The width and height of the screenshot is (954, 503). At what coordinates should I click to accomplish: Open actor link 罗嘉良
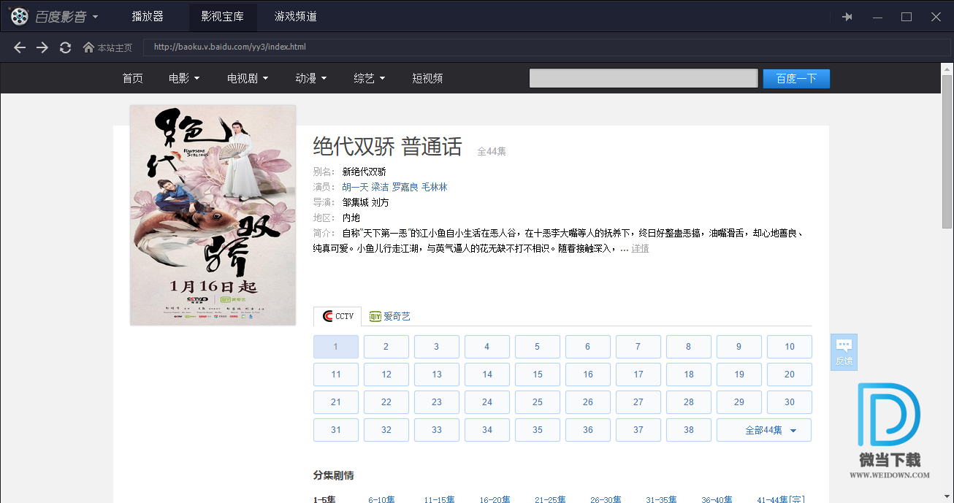click(405, 187)
